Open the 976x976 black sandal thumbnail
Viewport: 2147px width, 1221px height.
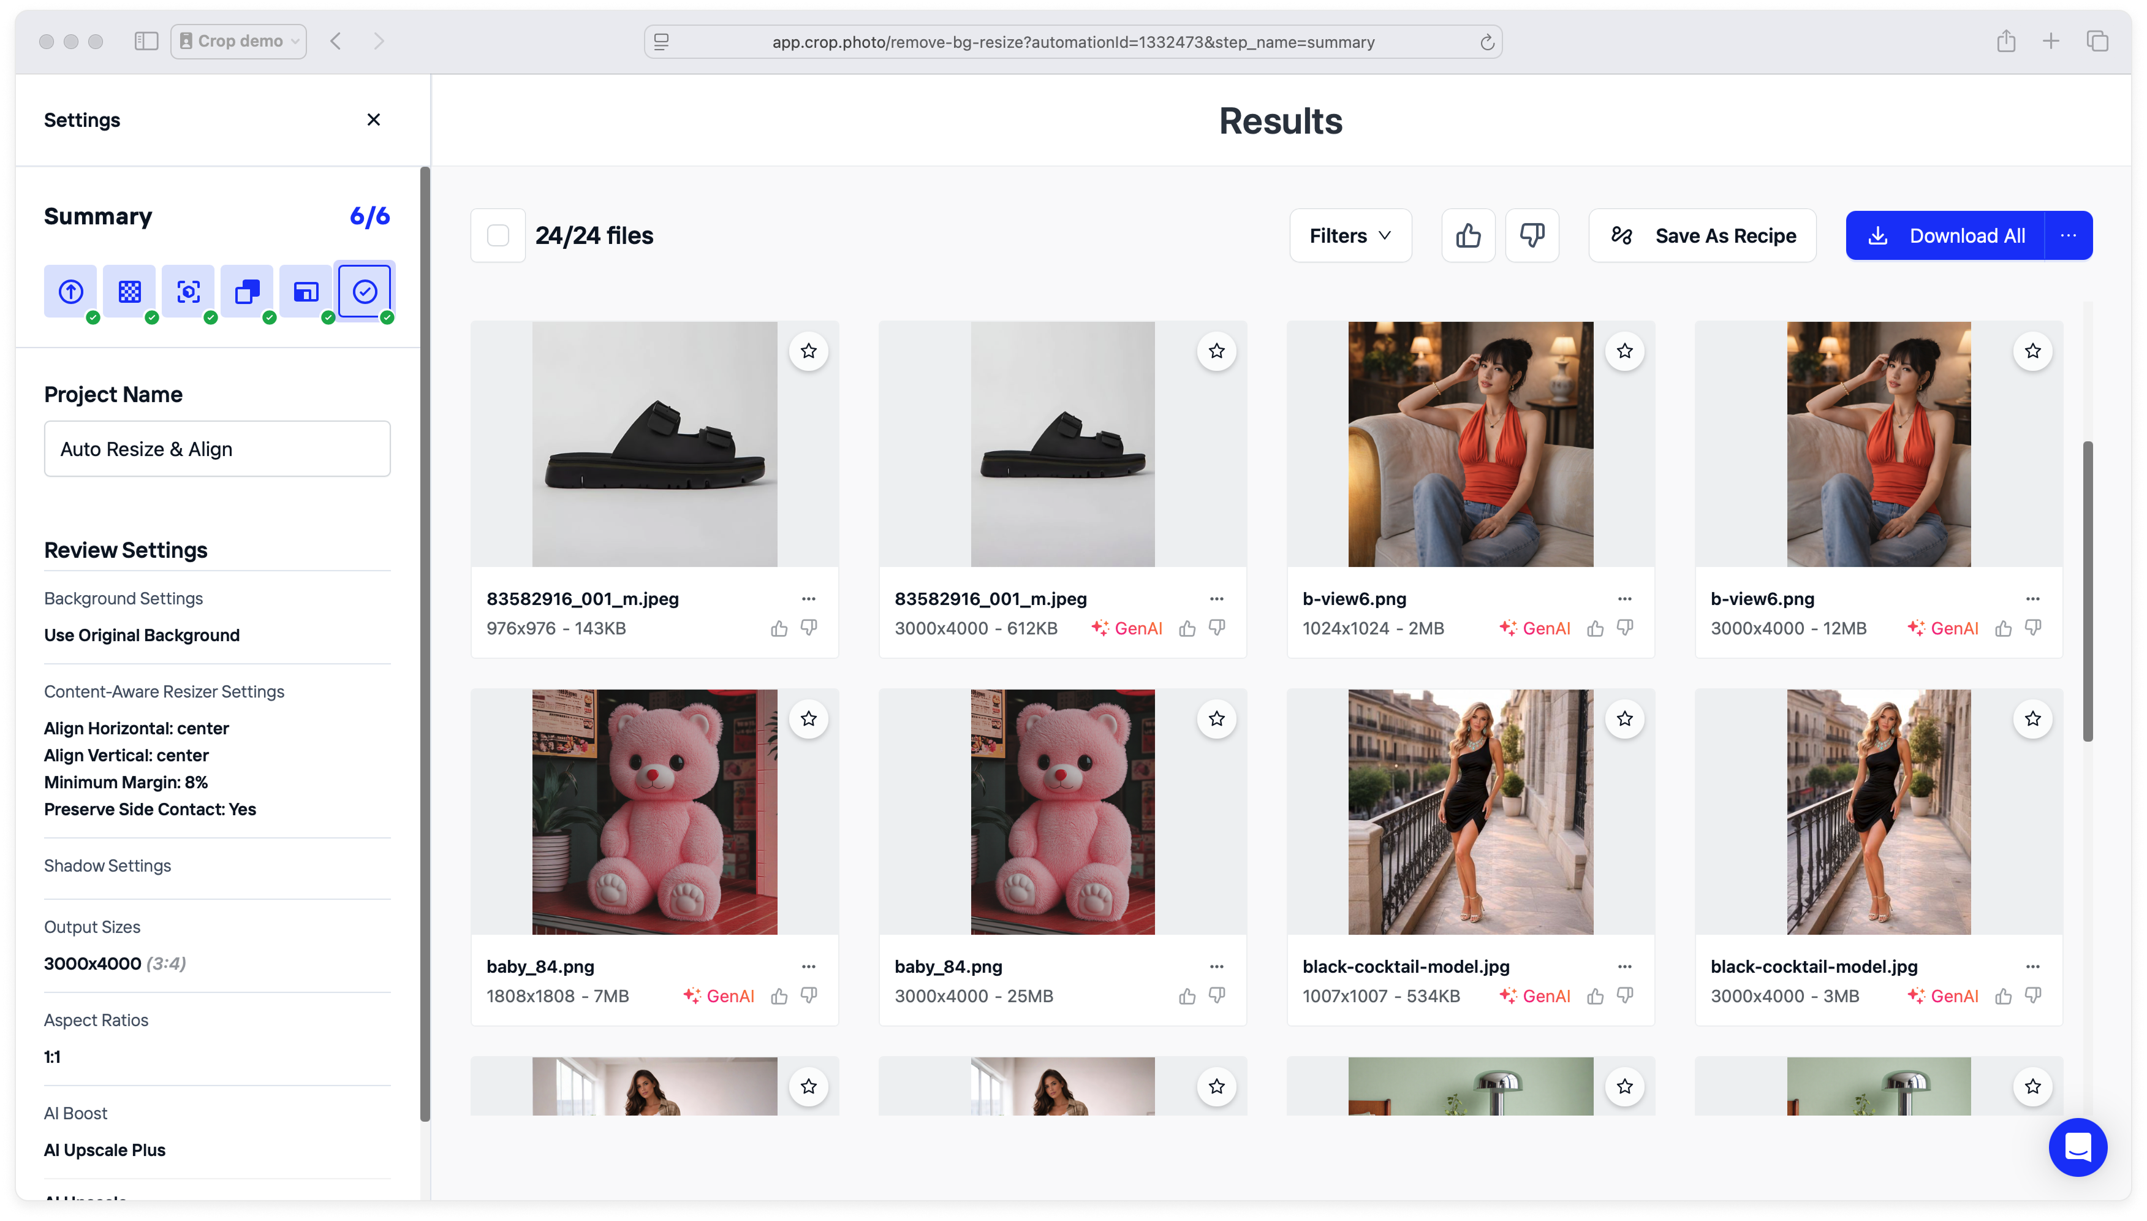click(x=654, y=444)
